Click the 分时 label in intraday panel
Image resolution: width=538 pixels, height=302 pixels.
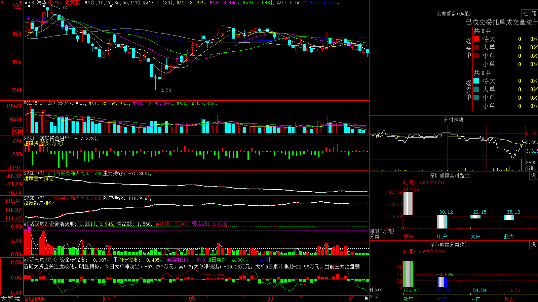(531, 168)
